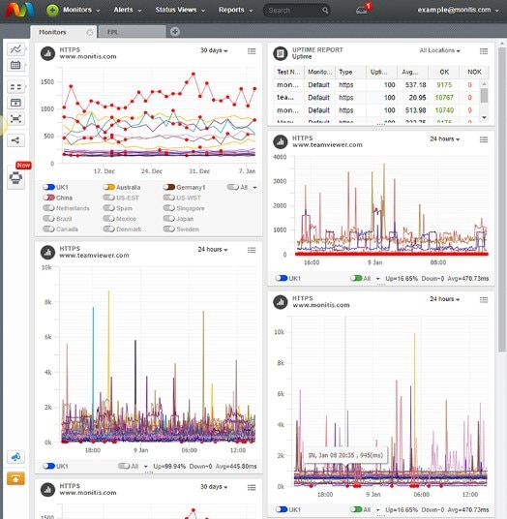This screenshot has width=507, height=519.
Task: Click the search magnifier icon
Action: coord(325,11)
